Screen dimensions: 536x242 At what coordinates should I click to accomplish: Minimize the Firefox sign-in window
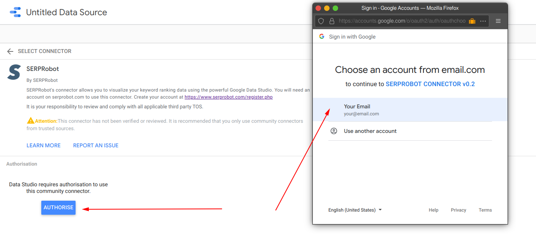pos(327,8)
